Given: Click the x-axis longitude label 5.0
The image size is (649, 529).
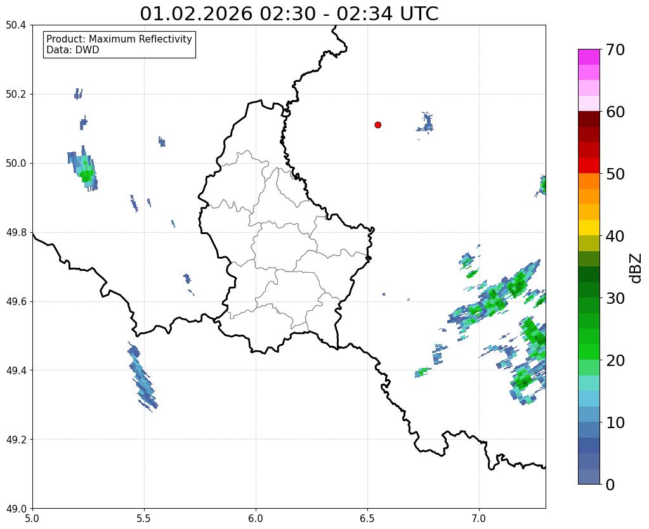Looking at the screenshot, I should pos(32,518).
